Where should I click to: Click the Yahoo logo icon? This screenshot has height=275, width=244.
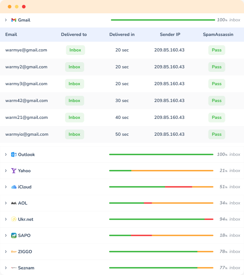pyautogui.click(x=14, y=171)
